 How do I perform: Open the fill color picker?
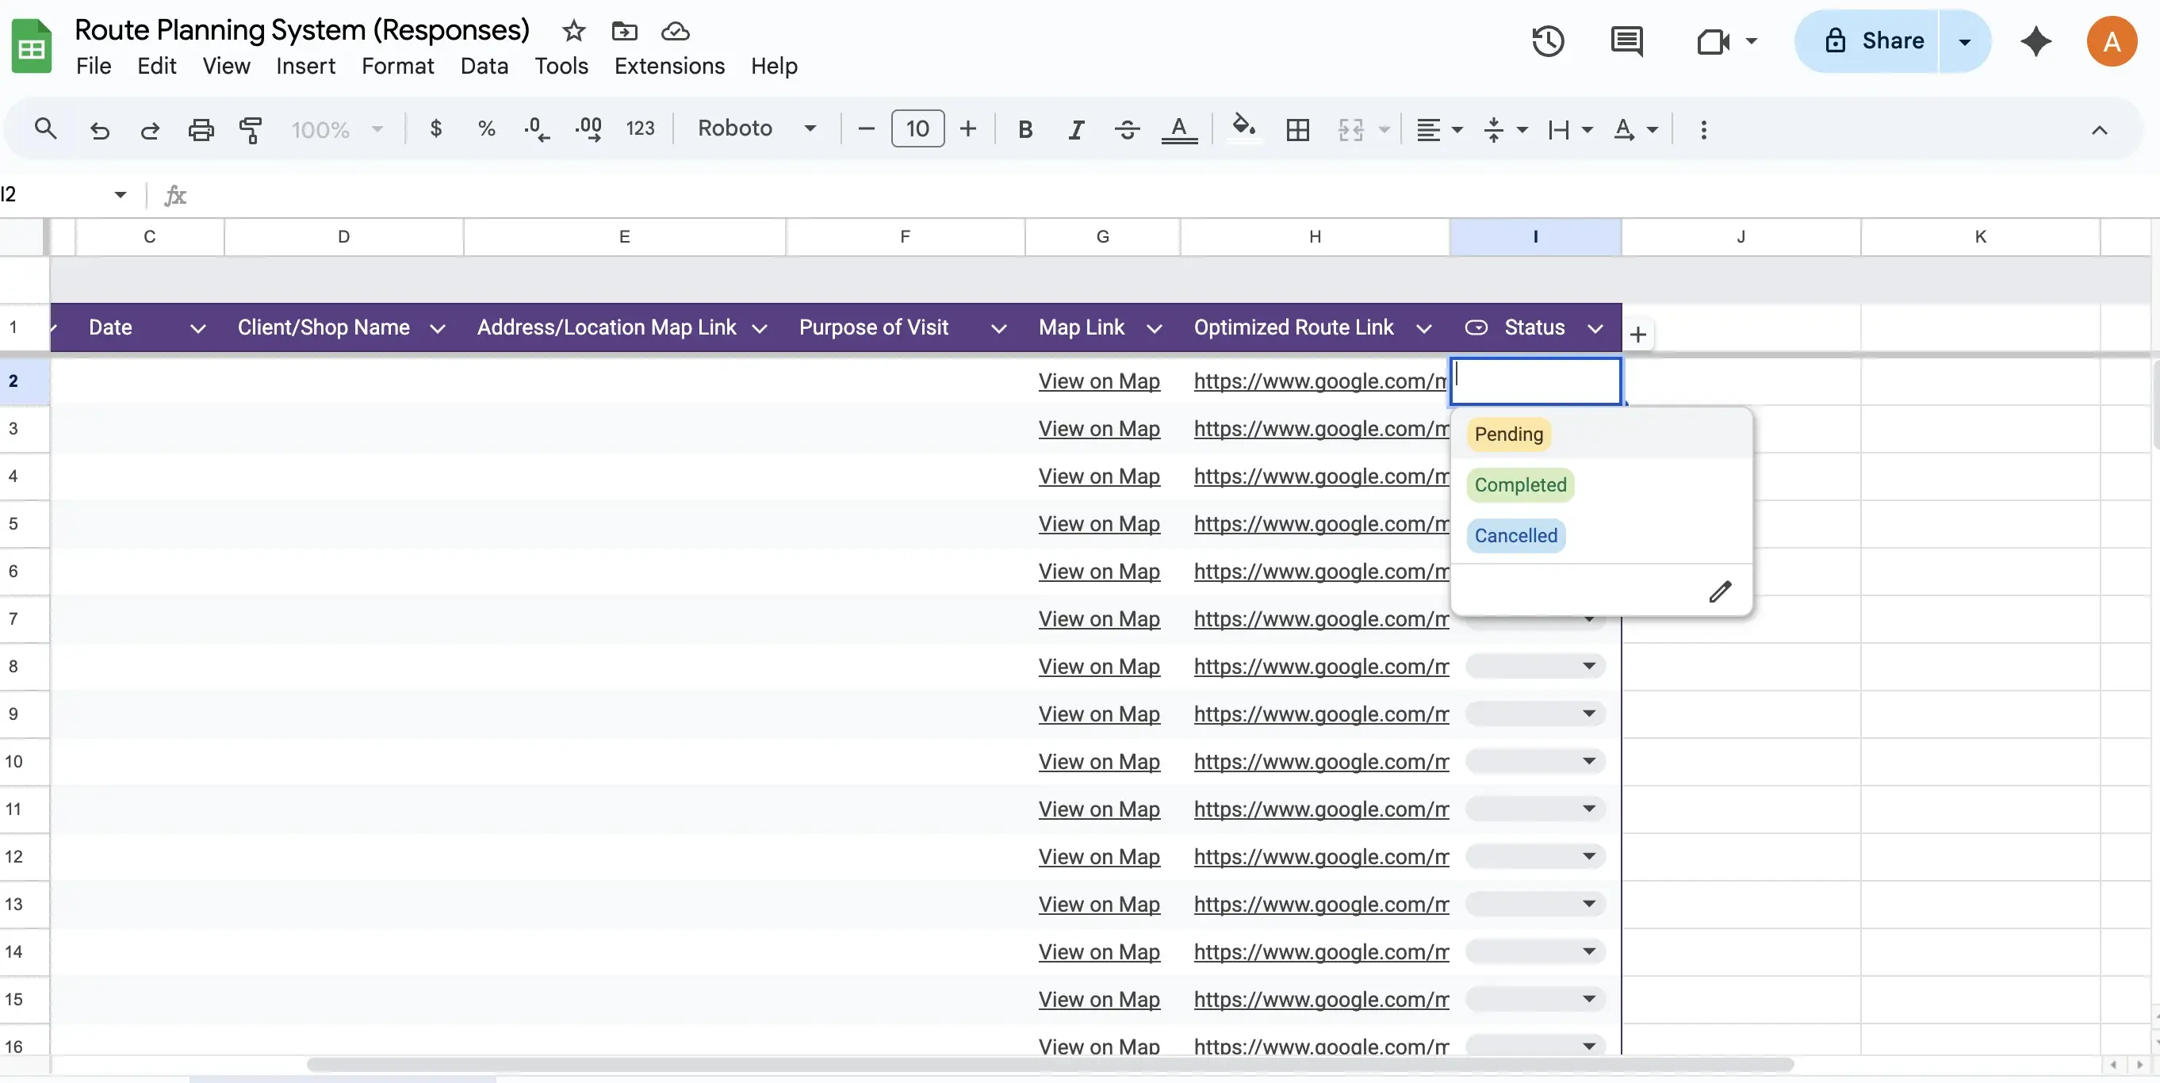click(x=1243, y=129)
